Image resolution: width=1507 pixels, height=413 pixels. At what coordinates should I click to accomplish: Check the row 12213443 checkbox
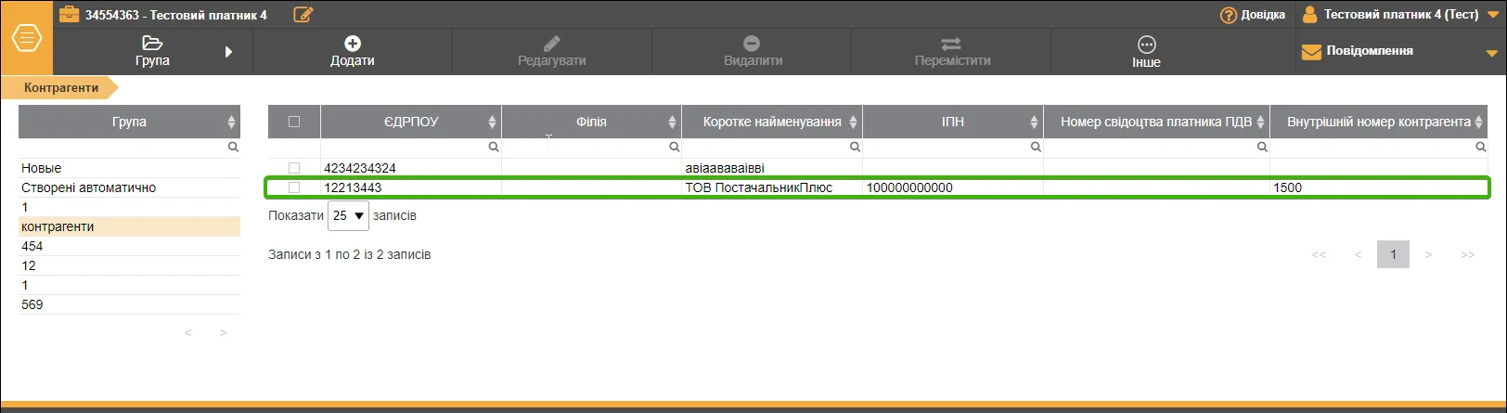click(294, 187)
